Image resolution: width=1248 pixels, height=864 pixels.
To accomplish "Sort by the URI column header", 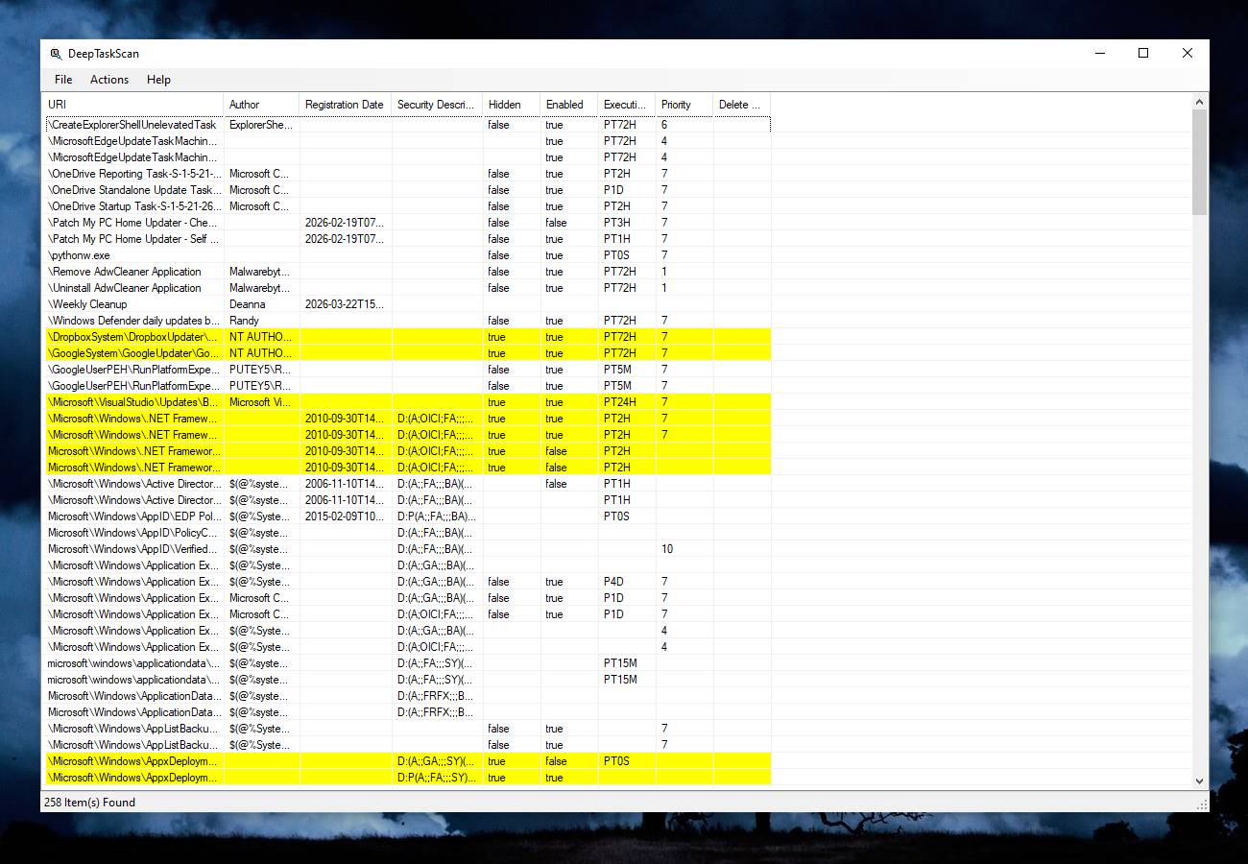I will point(134,105).
